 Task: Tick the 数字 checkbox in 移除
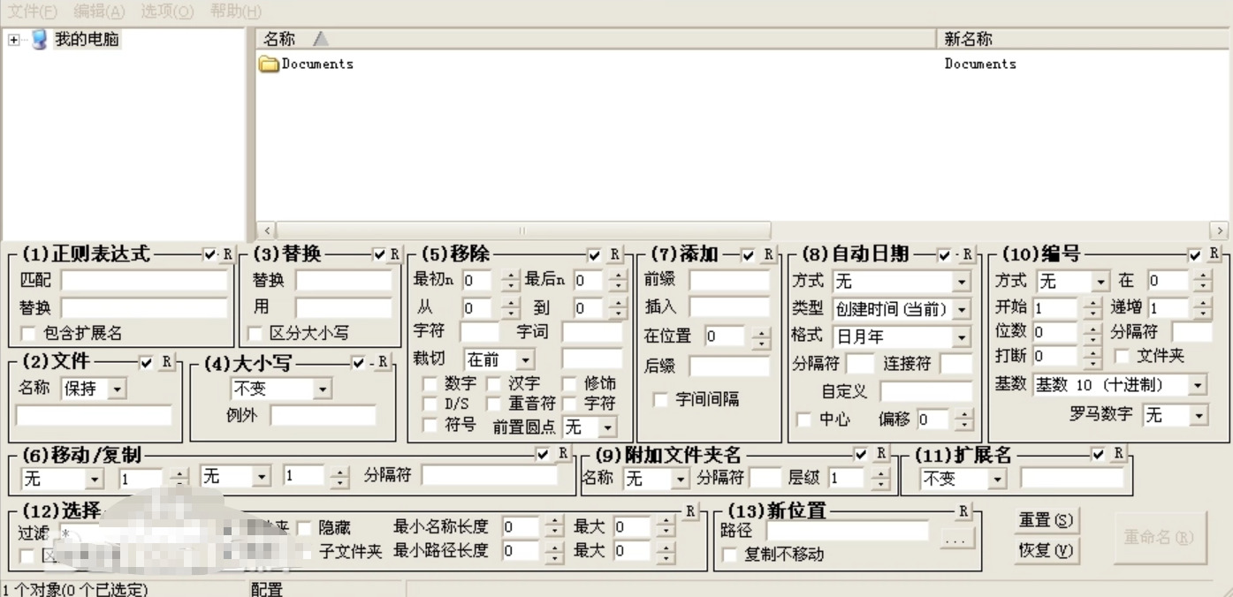[x=430, y=383]
